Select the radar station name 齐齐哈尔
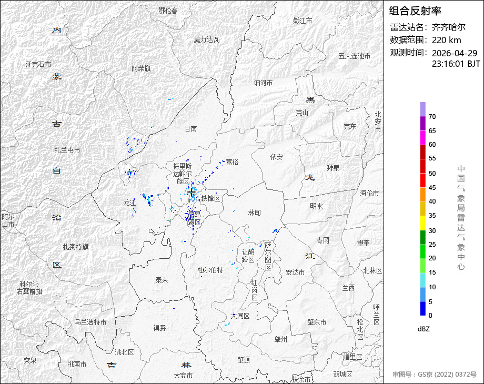484x384 pixels. [449, 27]
